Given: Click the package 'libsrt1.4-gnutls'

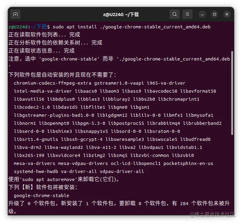Looking at the screenshot, I should coord(36,139).
